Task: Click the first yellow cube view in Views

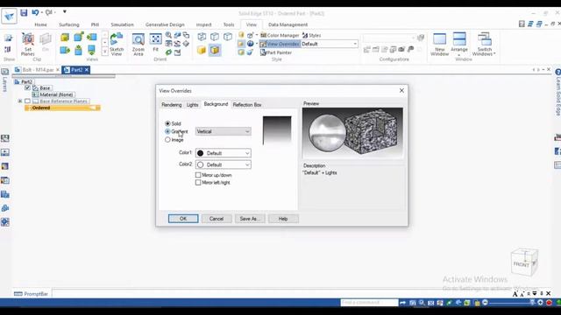Action: [x=65, y=37]
